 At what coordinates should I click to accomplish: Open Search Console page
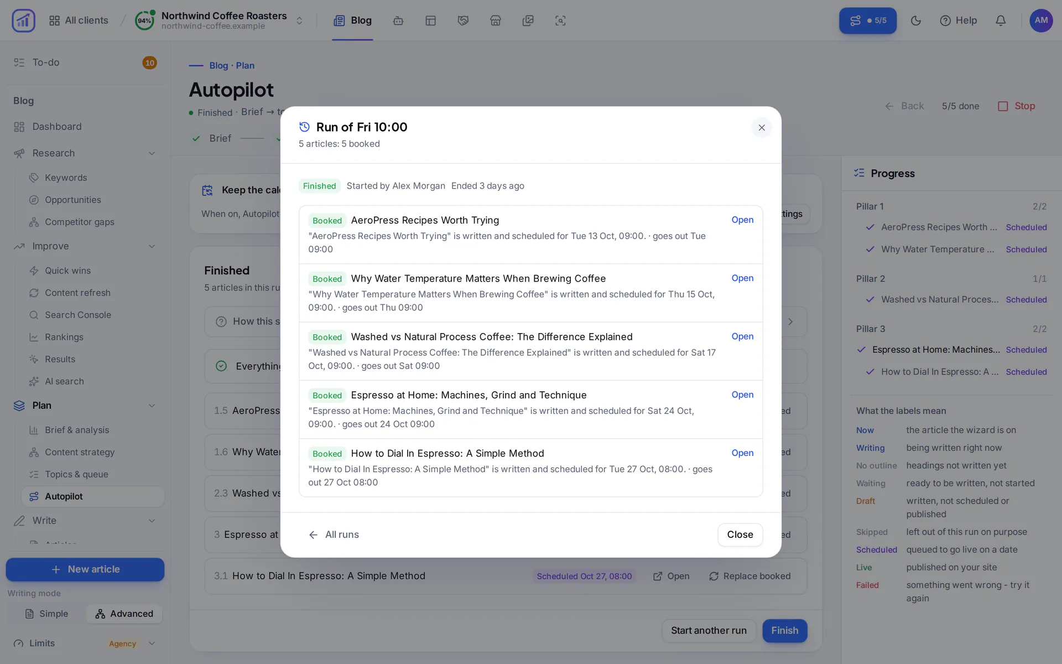pyautogui.click(x=93, y=315)
